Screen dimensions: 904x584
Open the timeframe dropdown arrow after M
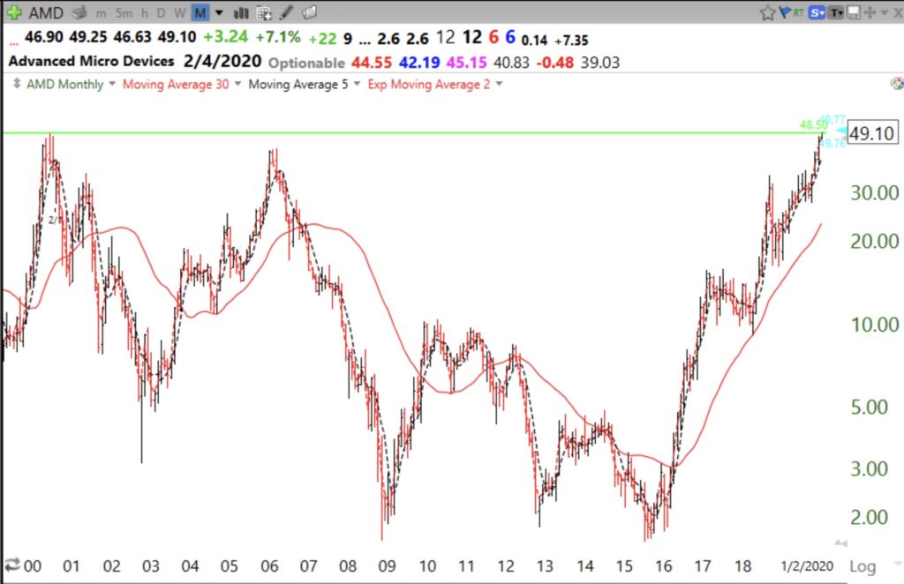pyautogui.click(x=219, y=12)
